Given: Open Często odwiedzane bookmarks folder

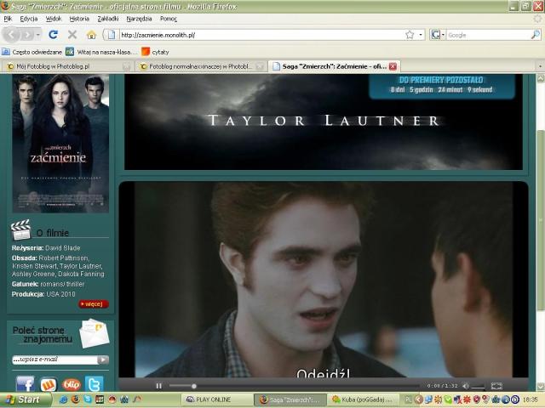Looking at the screenshot, I should 32,52.
